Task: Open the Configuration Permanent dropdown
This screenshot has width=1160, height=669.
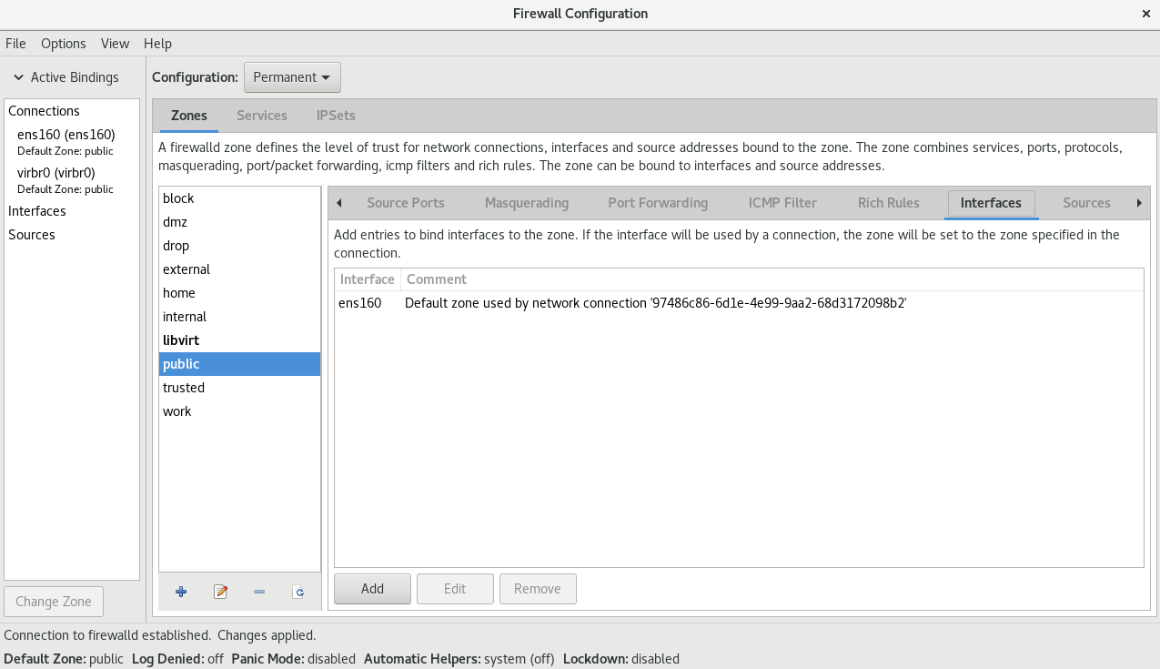Action: tap(292, 77)
